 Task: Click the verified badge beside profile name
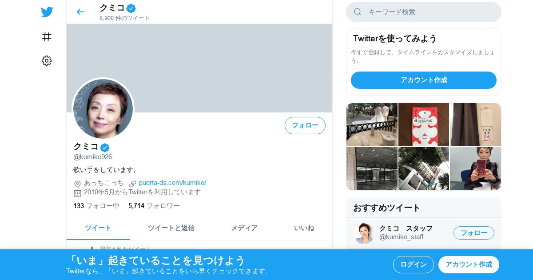[105, 148]
